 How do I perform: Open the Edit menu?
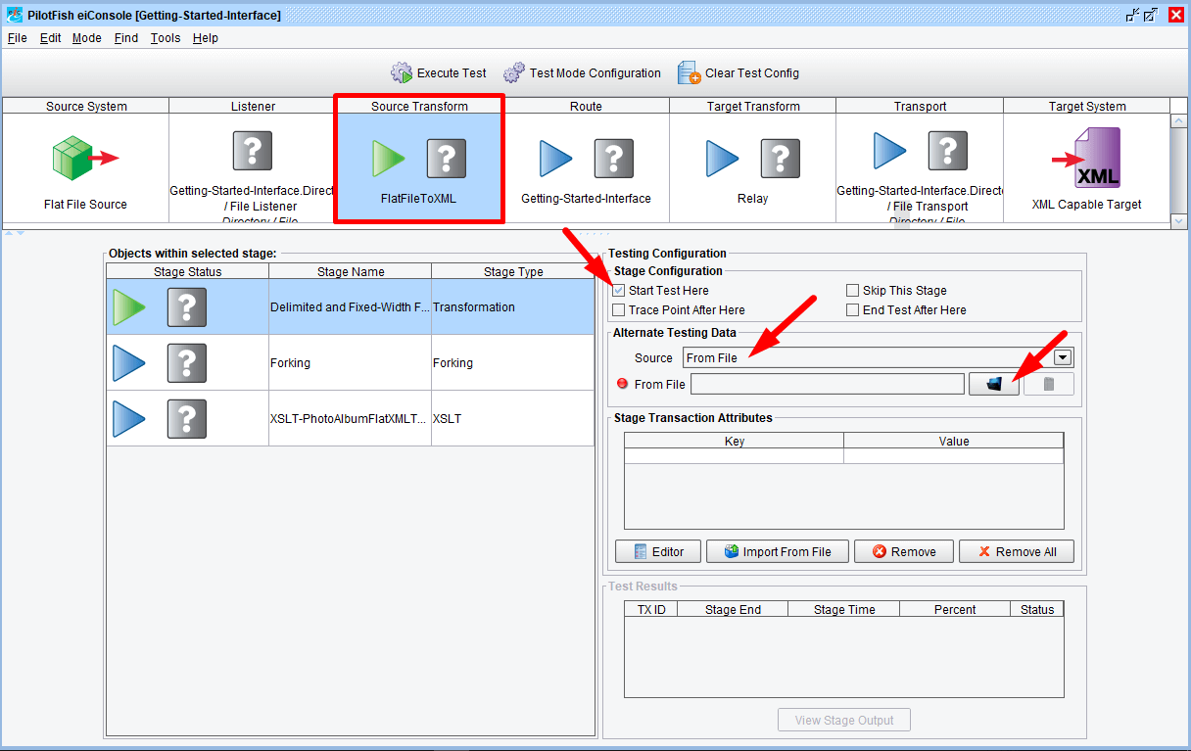point(51,38)
